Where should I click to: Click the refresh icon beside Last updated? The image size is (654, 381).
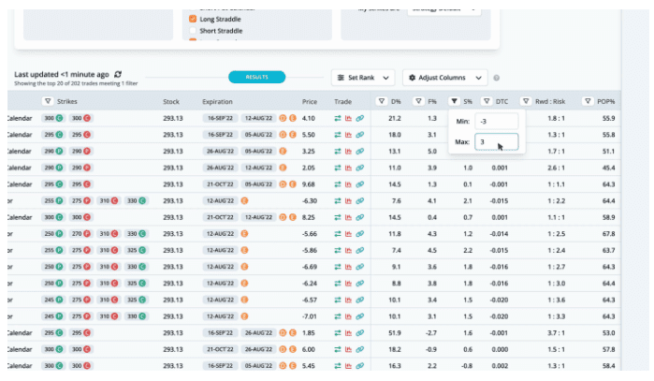pyautogui.click(x=118, y=74)
